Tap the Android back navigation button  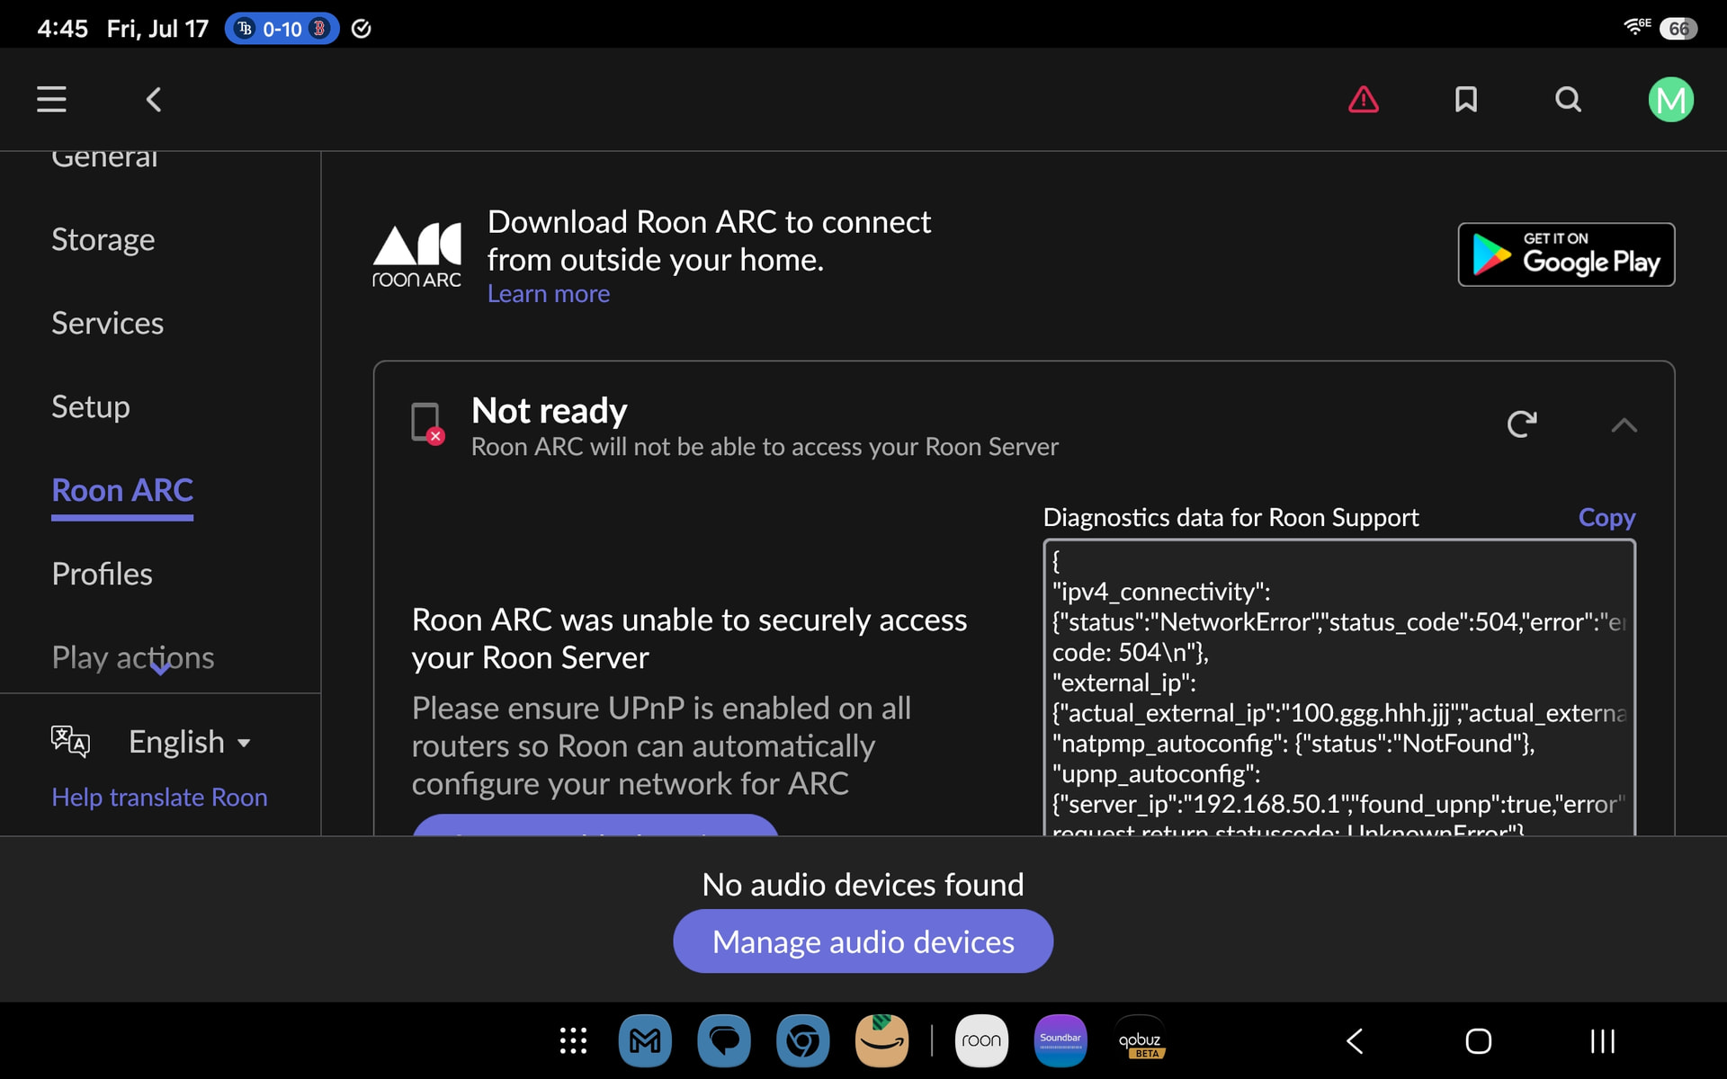[x=1355, y=1041]
